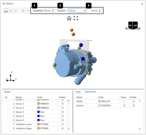Stop the animation with the stop button
Image resolution: width=146 pixels, height=135 pixels.
click(28, 10)
